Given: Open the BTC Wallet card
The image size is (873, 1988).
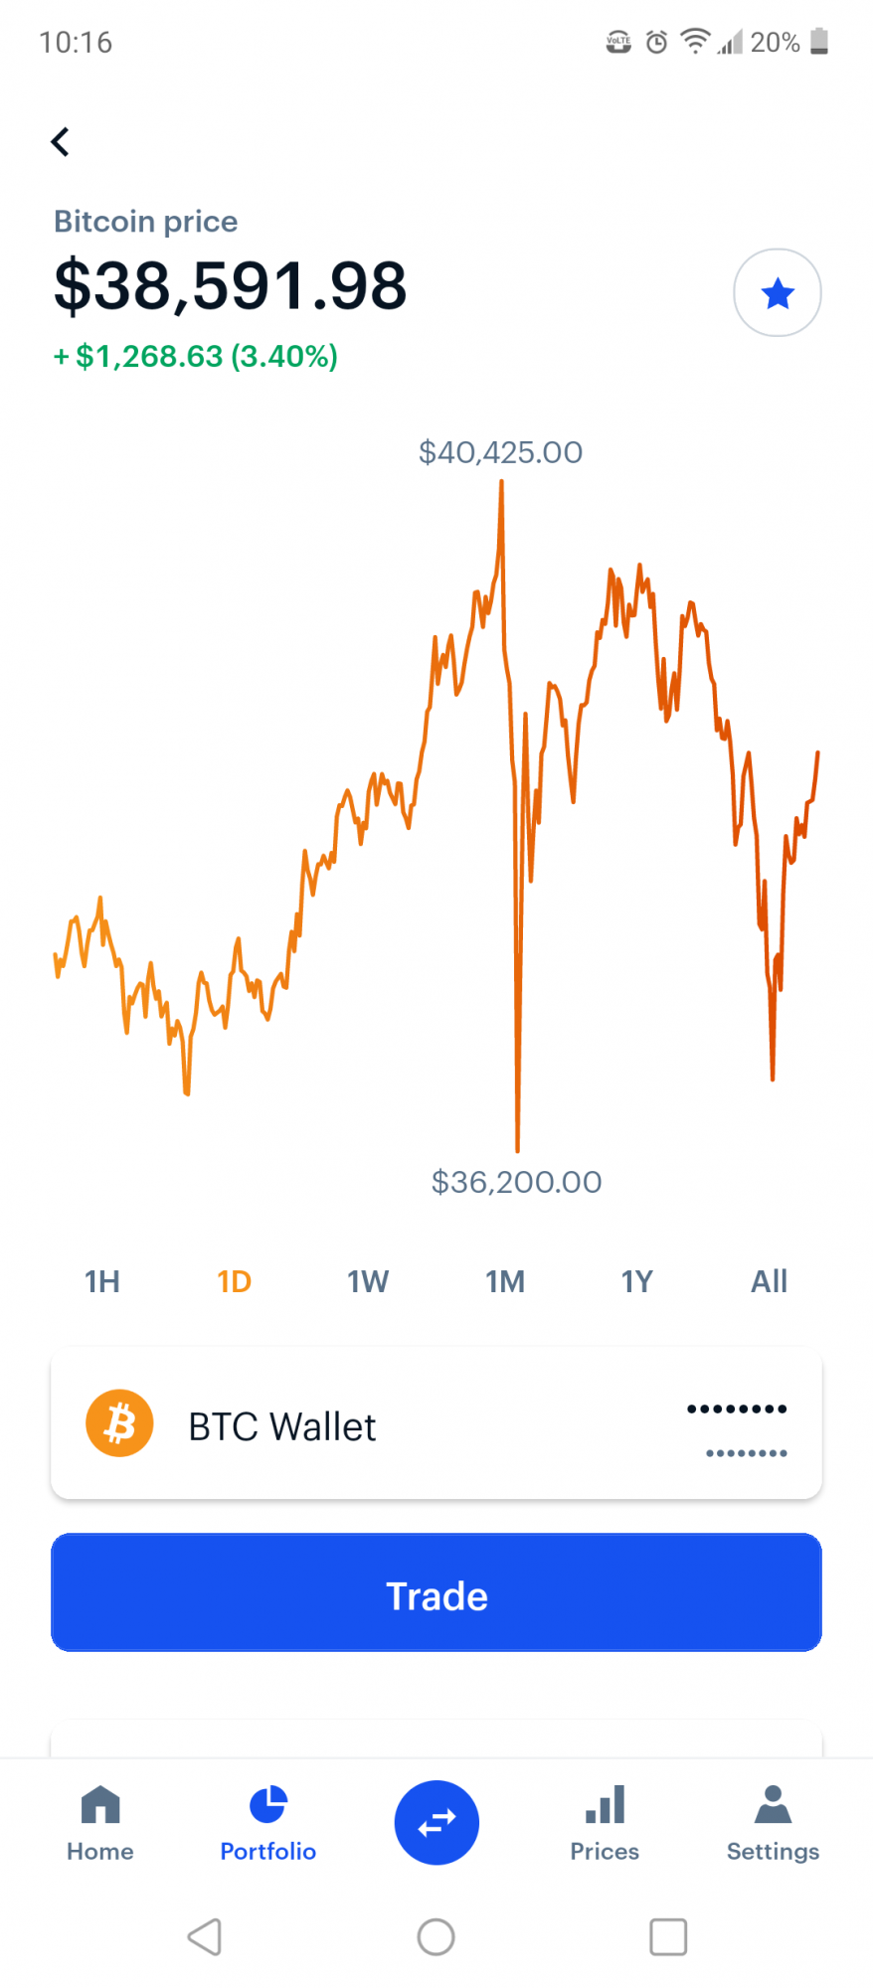Looking at the screenshot, I should click(x=436, y=1423).
